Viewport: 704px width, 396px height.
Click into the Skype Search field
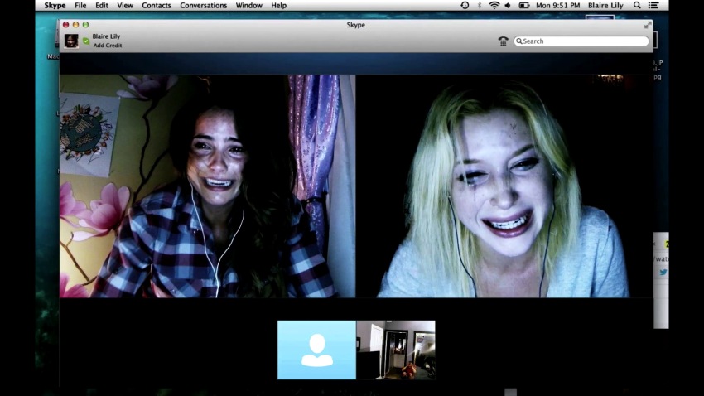(584, 41)
